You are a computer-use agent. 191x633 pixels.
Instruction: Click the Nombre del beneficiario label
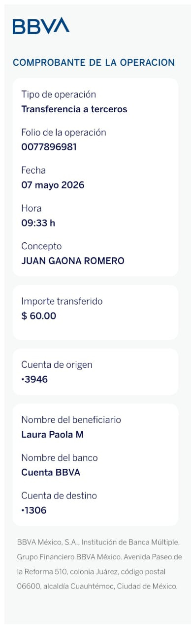71,420
